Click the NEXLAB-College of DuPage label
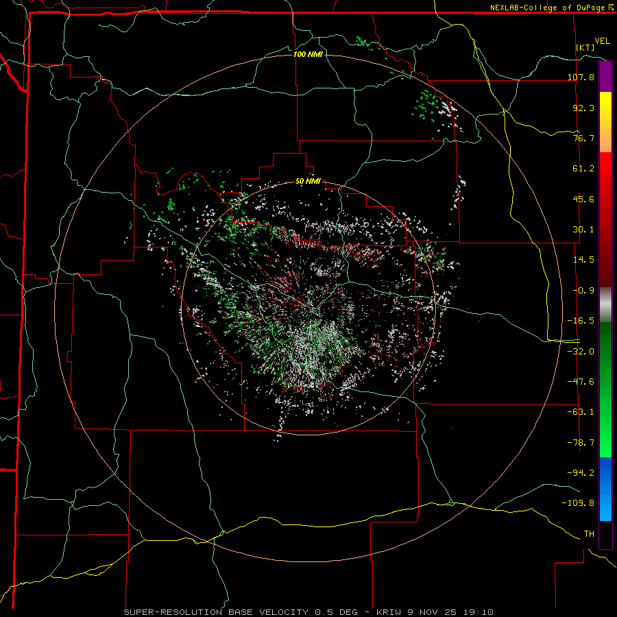Screen dimensions: 617x617 (547, 8)
